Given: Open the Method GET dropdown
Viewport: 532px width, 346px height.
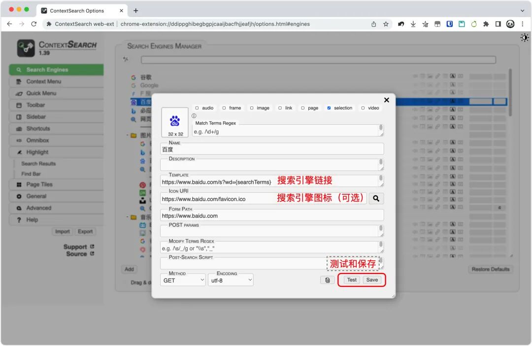Looking at the screenshot, I should click(183, 280).
